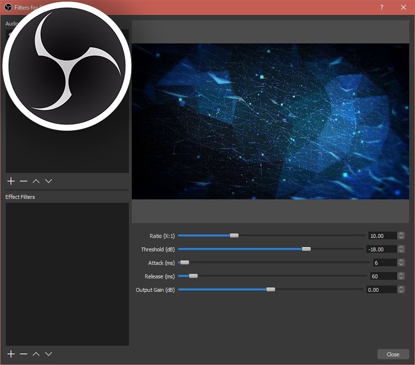Click the Output Gain value field showing 0.00
This screenshot has height=365, width=415.
382,290
